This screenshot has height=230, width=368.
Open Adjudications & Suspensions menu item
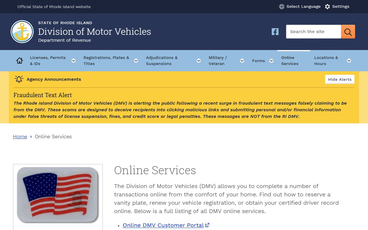coord(162,61)
